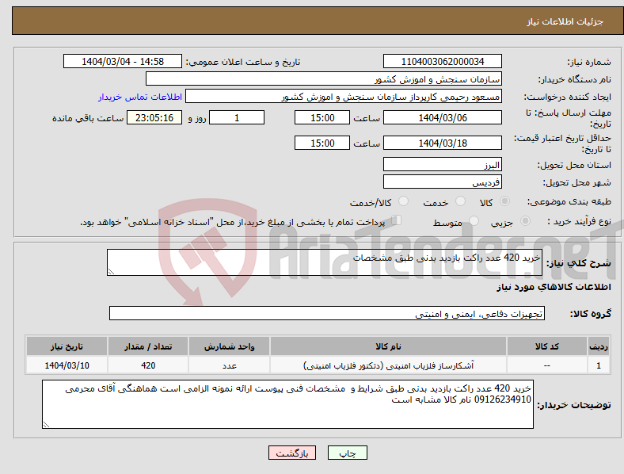The image size is (624, 474).
Task: Click the item name cell آشکارساز فلزیاب امنیتی
Action: 388,365
